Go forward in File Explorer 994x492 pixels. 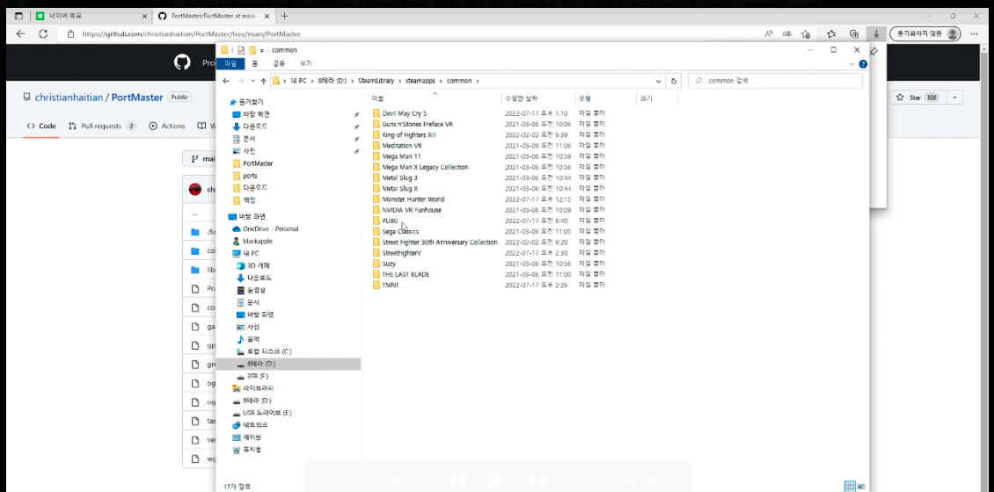click(x=241, y=81)
